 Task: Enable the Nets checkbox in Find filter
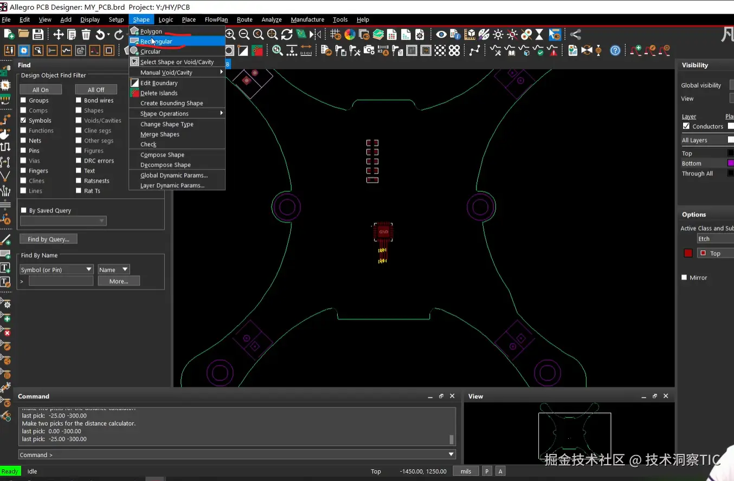pyautogui.click(x=23, y=140)
